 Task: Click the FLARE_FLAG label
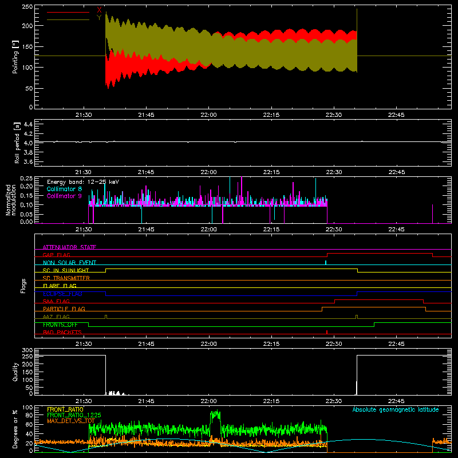tap(60, 286)
